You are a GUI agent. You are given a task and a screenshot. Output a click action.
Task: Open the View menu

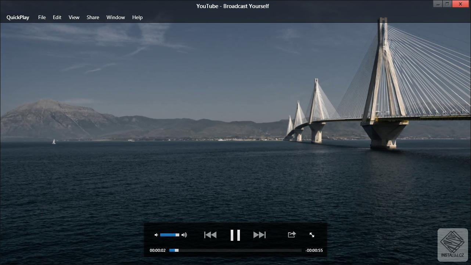[74, 17]
